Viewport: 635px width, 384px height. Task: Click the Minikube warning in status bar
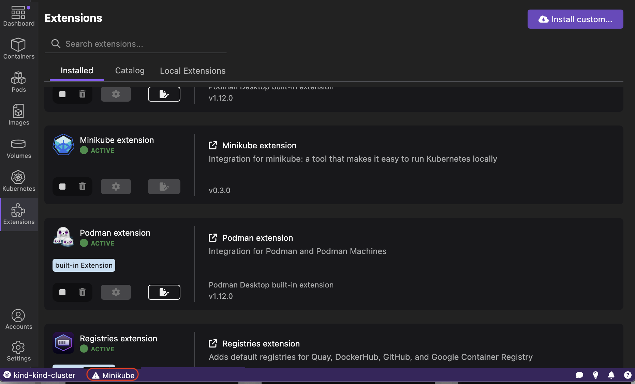click(x=113, y=375)
